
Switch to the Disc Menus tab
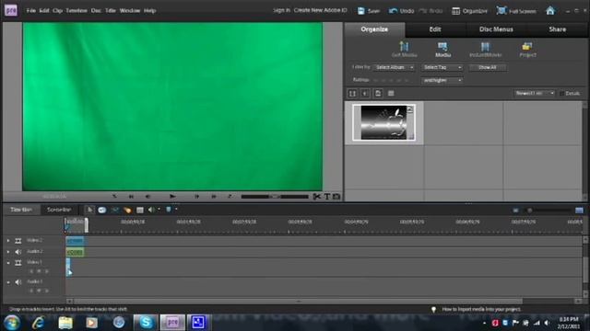pyautogui.click(x=496, y=29)
